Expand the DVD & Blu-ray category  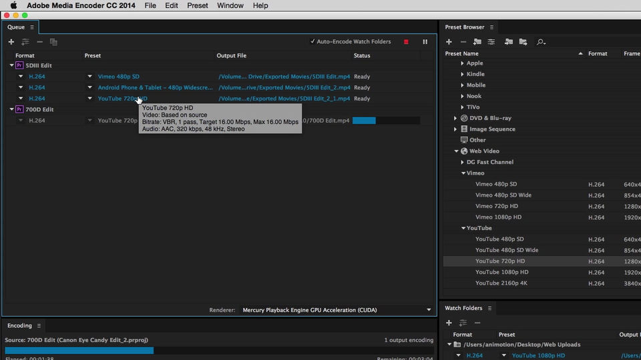(455, 118)
